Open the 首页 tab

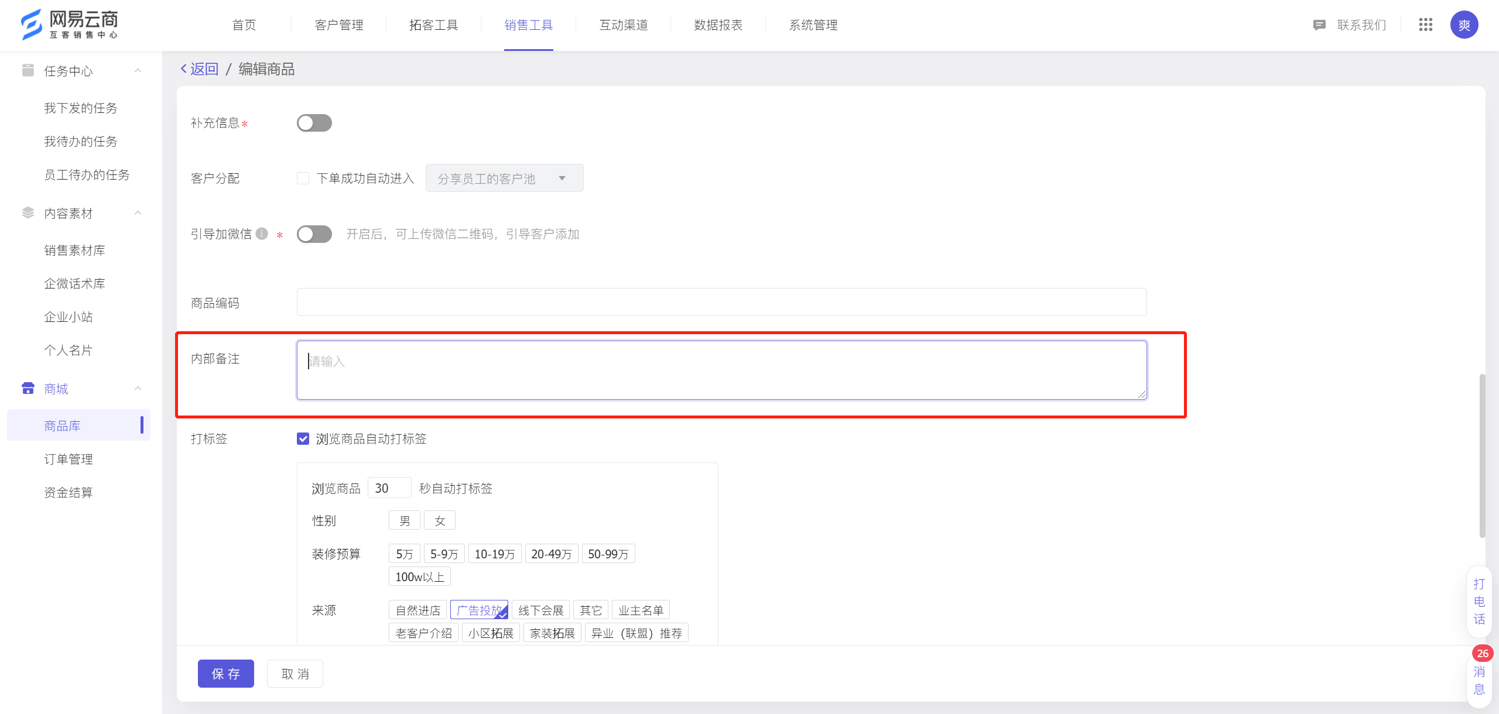(x=244, y=25)
